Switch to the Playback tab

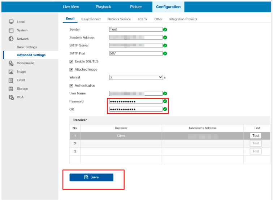click(x=103, y=7)
